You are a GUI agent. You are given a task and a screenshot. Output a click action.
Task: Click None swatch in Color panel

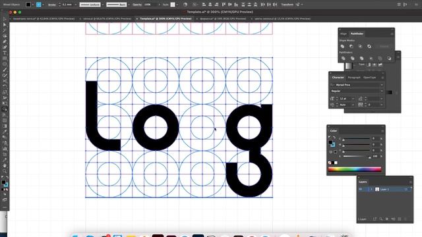pyautogui.click(x=330, y=163)
